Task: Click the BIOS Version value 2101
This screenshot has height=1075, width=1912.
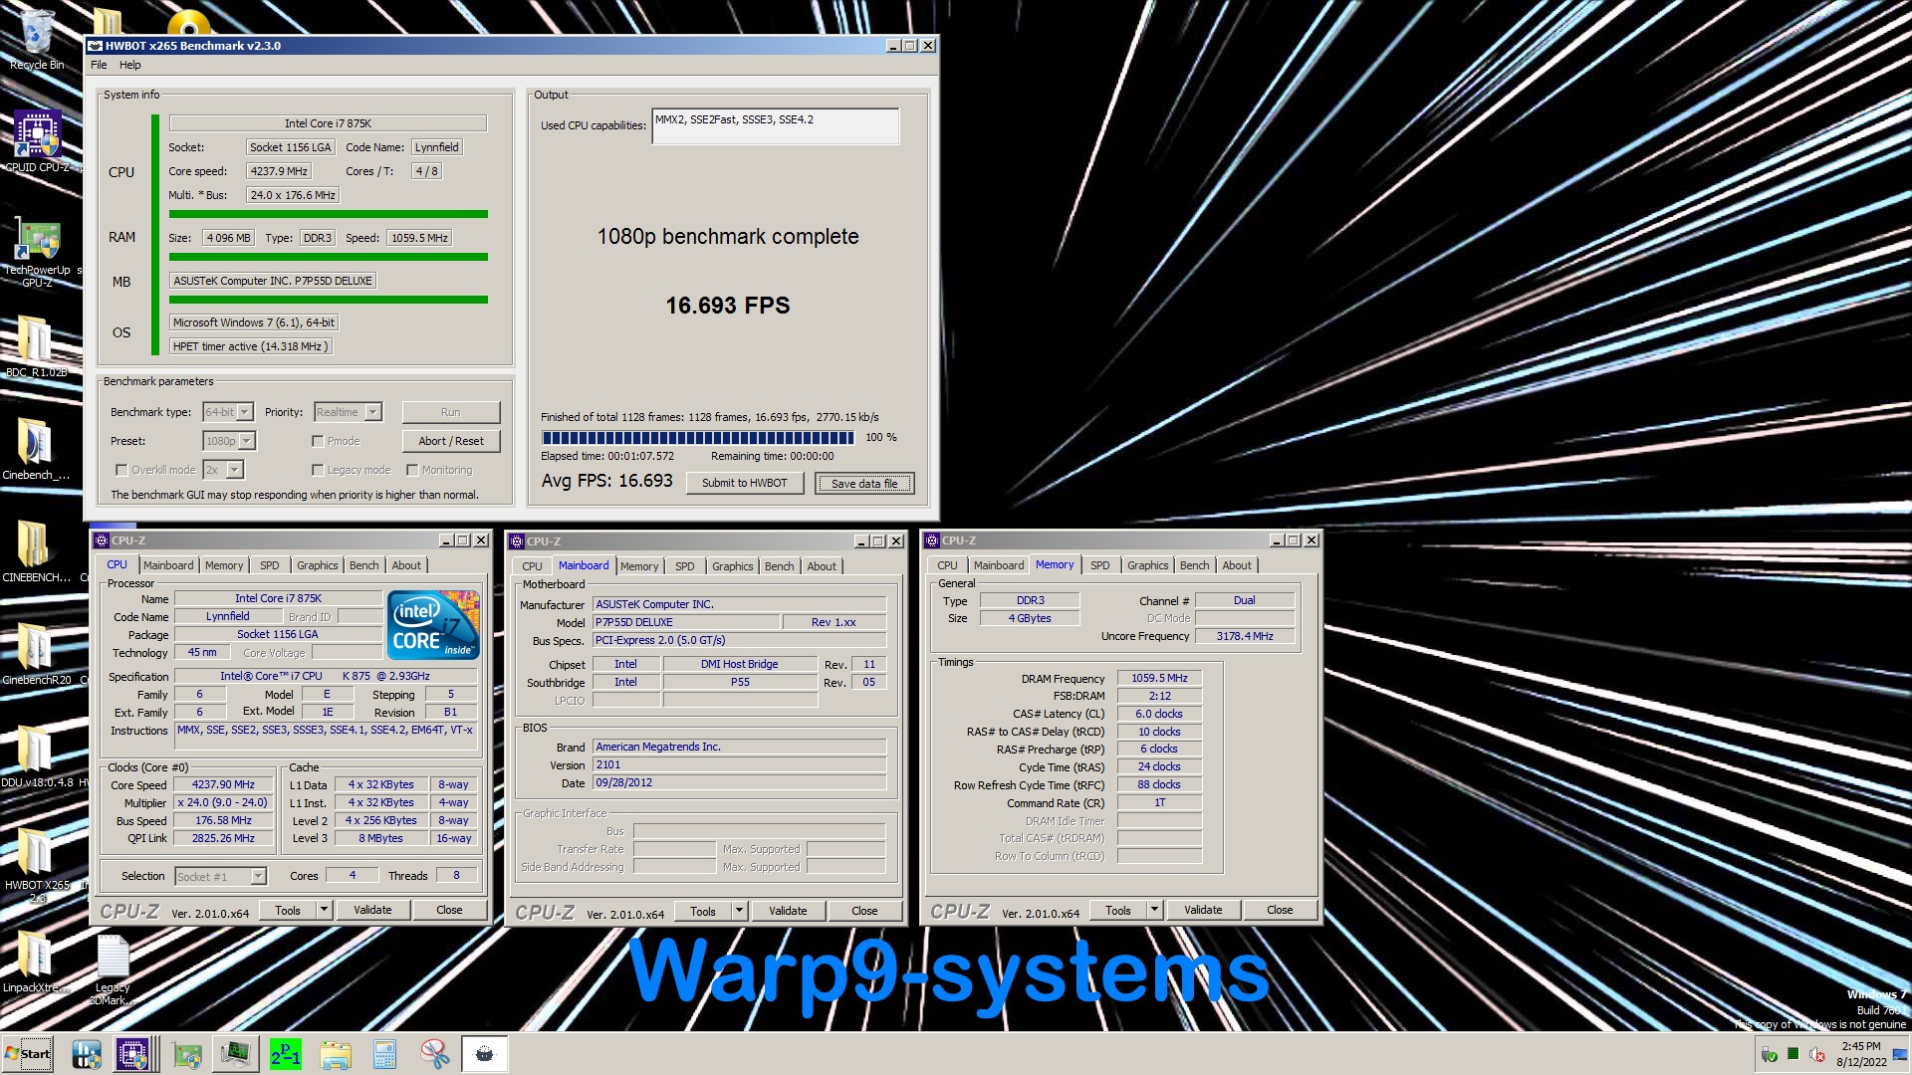Action: 740,765
